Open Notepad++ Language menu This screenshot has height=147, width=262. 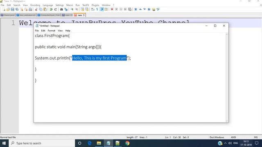(48, 5)
